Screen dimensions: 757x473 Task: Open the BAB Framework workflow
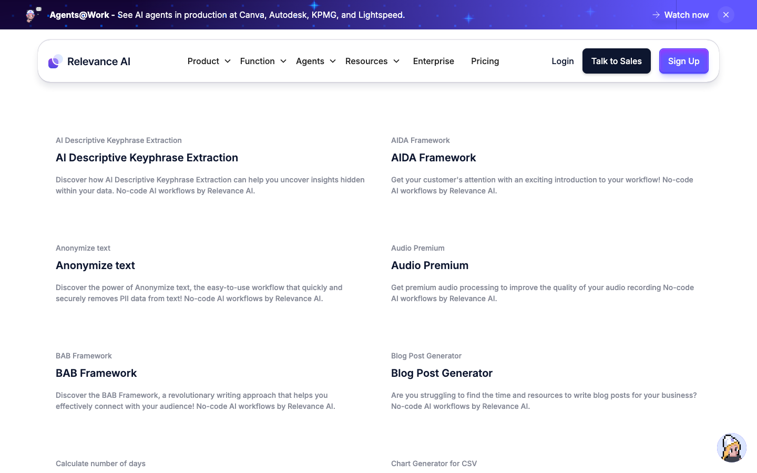tap(96, 373)
